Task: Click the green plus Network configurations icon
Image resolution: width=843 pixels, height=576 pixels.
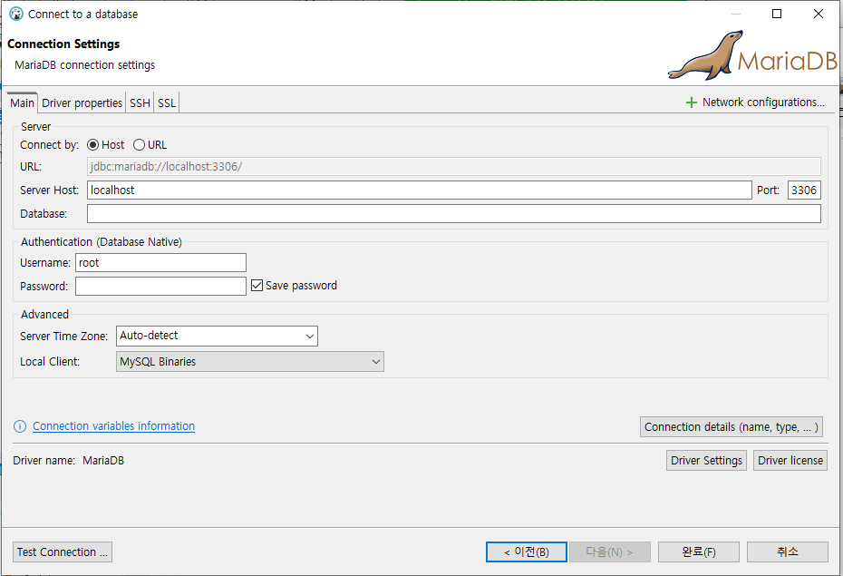Action: [x=692, y=103]
